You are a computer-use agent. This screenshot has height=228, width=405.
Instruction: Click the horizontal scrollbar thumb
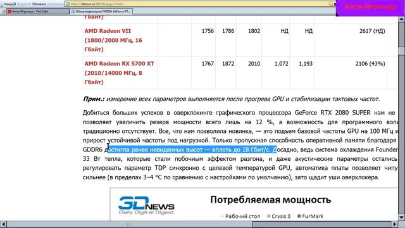click(129, 224)
